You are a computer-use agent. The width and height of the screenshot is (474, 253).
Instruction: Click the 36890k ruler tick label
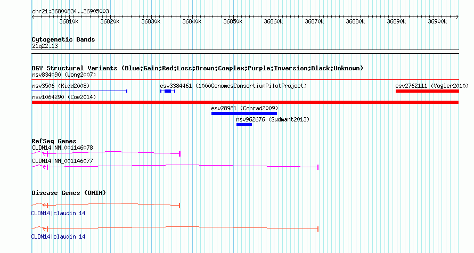point(396,22)
